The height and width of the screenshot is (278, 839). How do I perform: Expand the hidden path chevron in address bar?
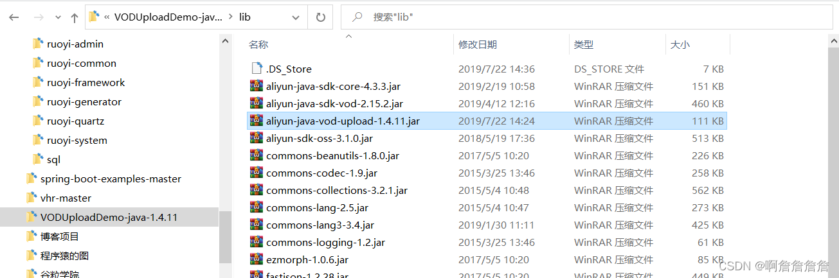click(107, 17)
